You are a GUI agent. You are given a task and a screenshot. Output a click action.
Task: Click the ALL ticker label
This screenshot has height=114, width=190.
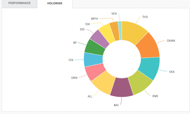click(90, 96)
